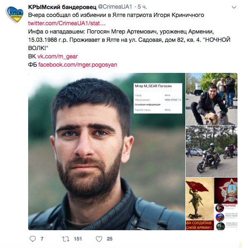Expand the tweet options chevron
Screen dimensions: 242x248
pos(234,7)
